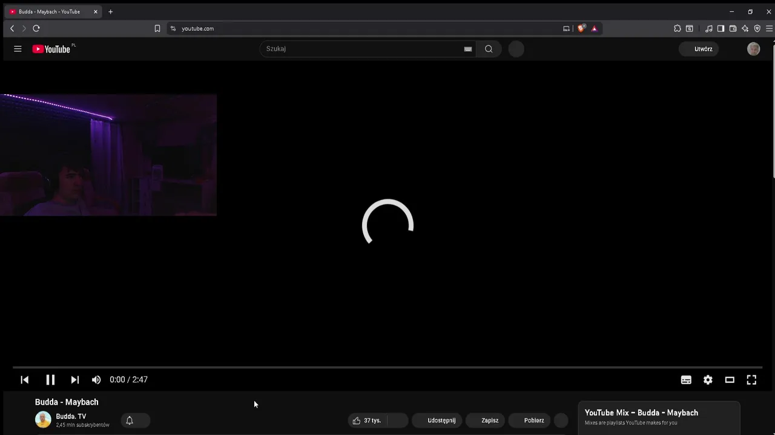This screenshot has height=435, width=775.
Task: Dislike the video
Action: 398,420
